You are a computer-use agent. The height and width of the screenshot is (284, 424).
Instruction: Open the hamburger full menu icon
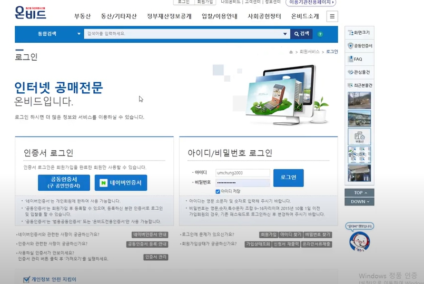[x=332, y=16]
